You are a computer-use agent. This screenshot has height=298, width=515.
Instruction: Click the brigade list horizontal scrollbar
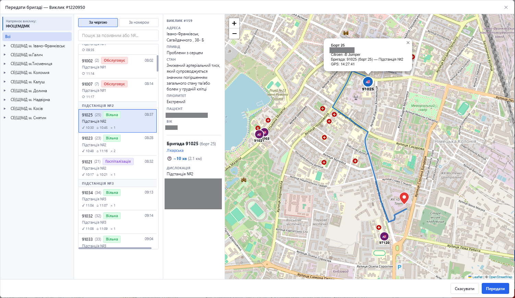(x=115, y=248)
